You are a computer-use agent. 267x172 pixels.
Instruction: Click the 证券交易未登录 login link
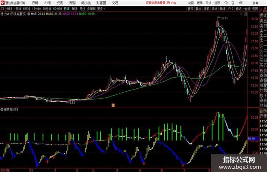point(156,3)
